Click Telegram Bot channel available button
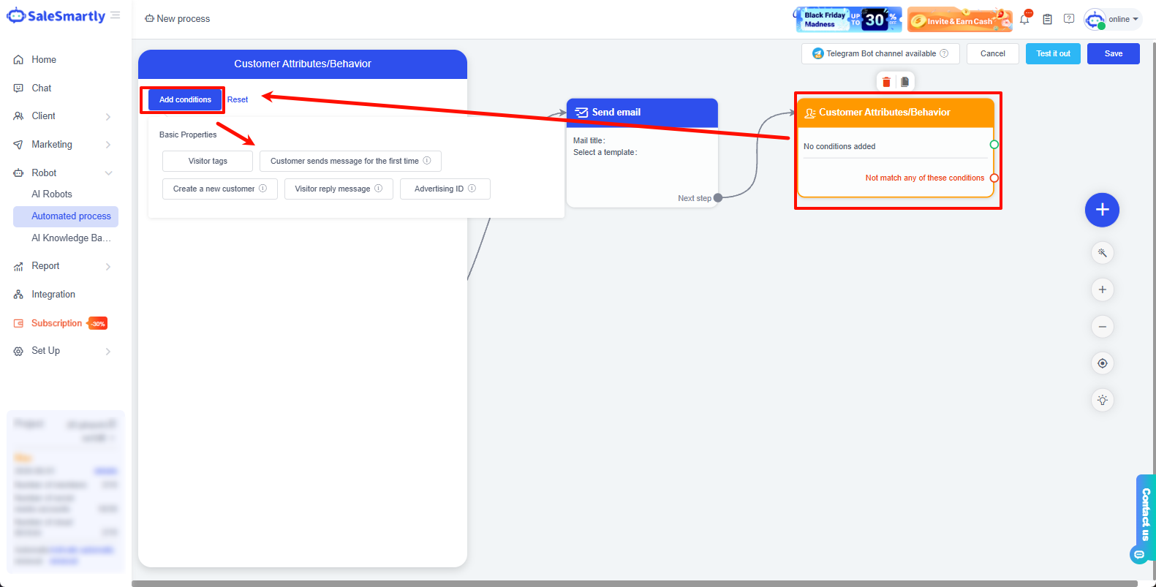This screenshot has width=1156, height=587. pyautogui.click(x=880, y=53)
